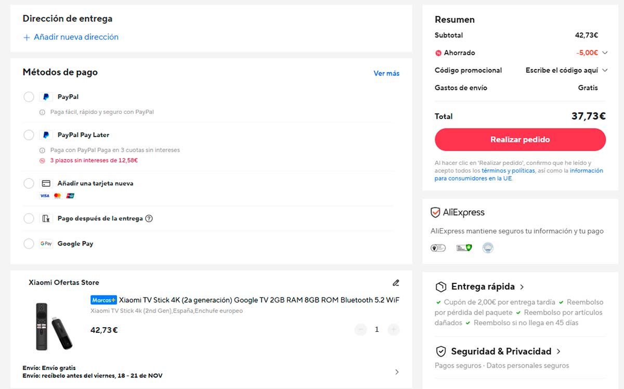Click the Entrega rápida package icon

click(x=439, y=286)
